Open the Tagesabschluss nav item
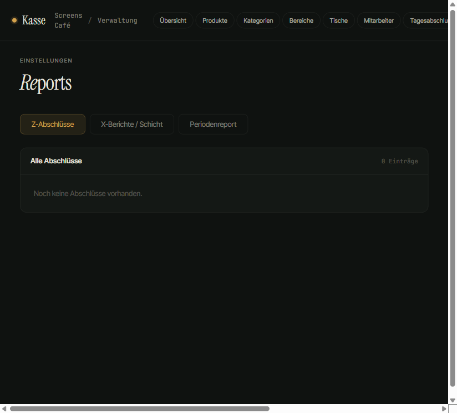Screen dimensions: 457x413 [x=425, y=20]
